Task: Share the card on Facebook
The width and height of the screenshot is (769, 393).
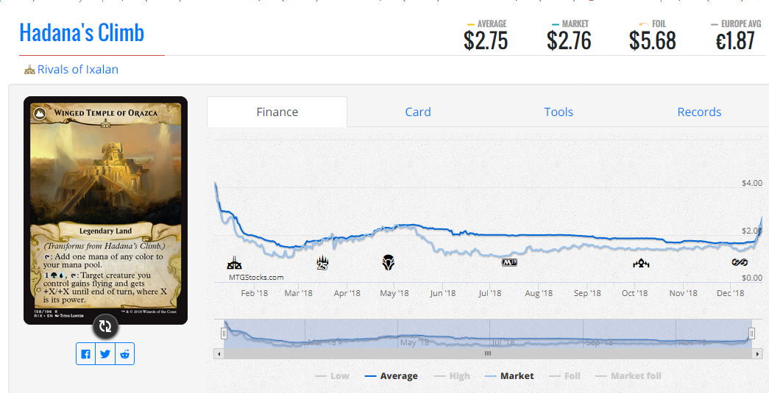Action: click(86, 354)
